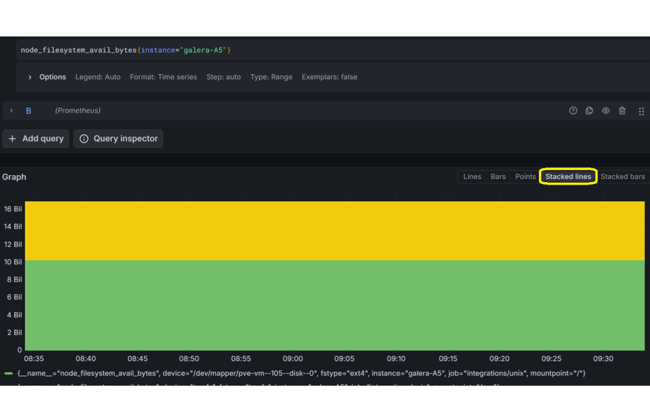
Task: Select the Step: auto setting
Action: (223, 77)
